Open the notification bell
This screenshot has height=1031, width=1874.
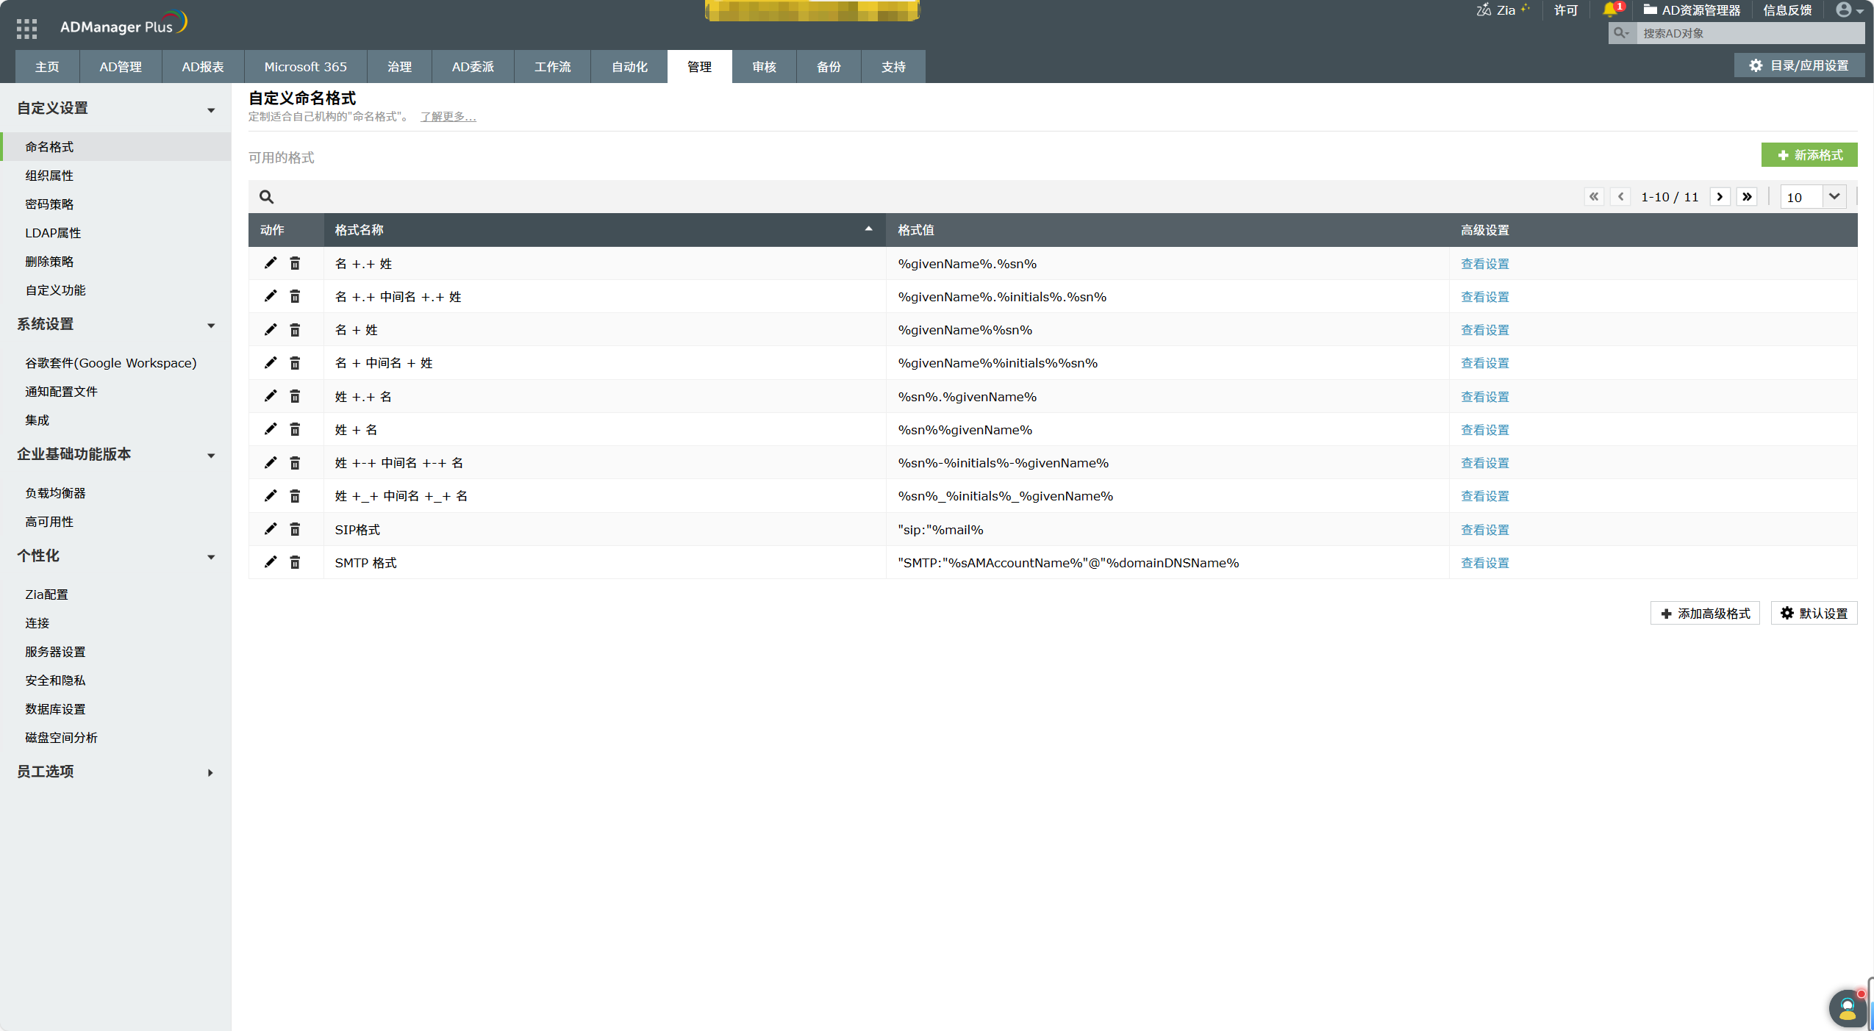click(1610, 10)
